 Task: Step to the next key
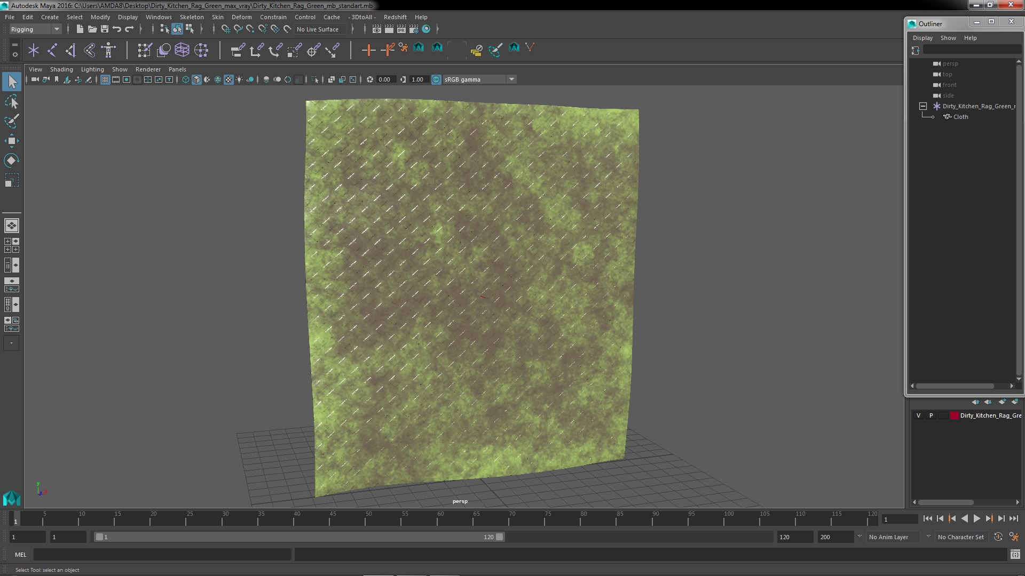[989, 518]
